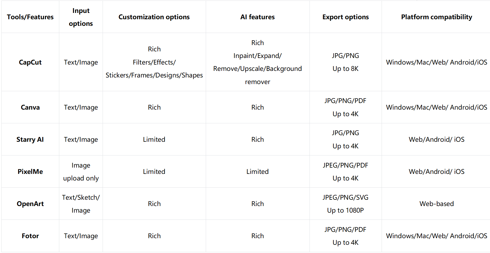Select the Canva row label
490x253 pixels.
click(x=30, y=107)
